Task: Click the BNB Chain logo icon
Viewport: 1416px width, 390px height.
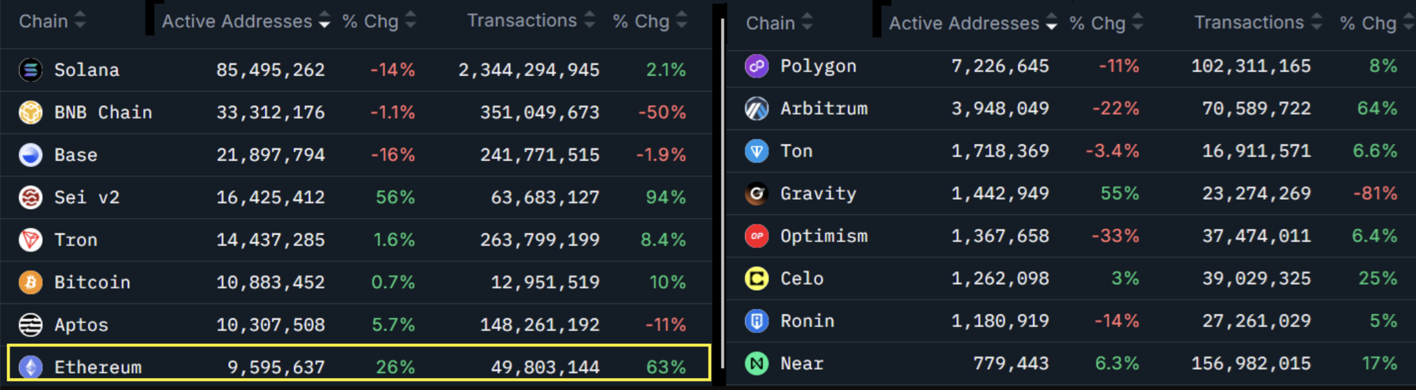Action: [x=31, y=112]
